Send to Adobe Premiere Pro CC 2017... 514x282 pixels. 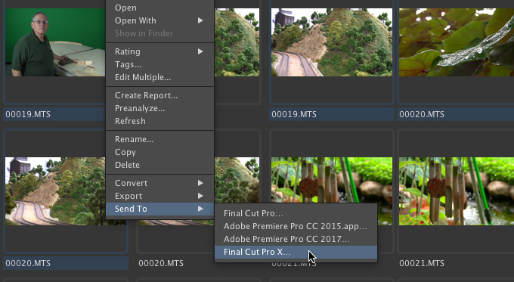click(296, 239)
